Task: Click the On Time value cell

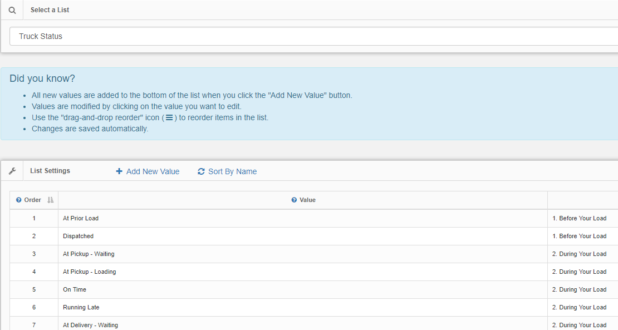Action: (x=303, y=289)
